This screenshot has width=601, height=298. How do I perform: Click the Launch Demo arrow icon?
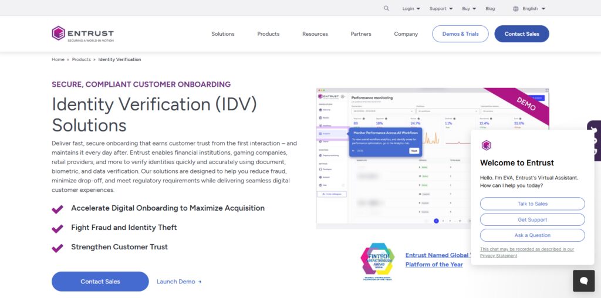pos(200,282)
